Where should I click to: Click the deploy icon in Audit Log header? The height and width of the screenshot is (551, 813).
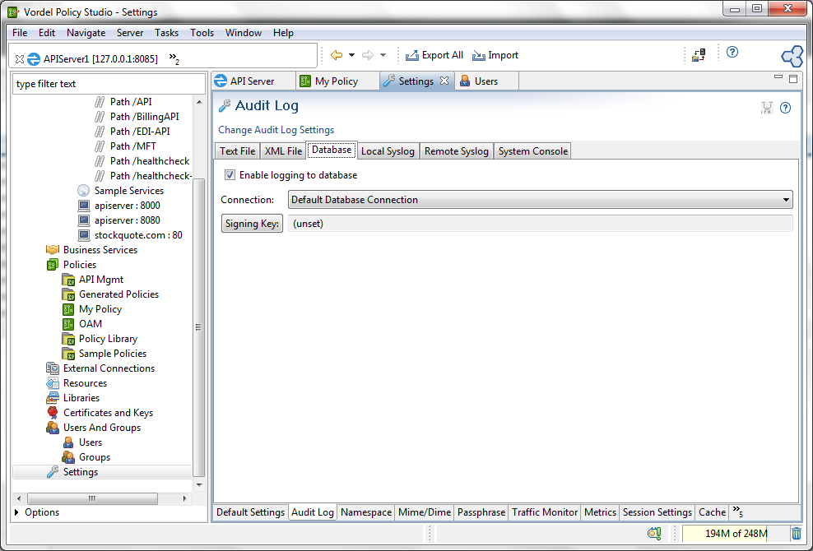(x=766, y=108)
